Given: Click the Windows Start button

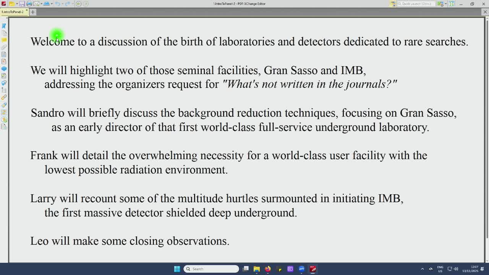Looking at the screenshot, I should 177,269.
